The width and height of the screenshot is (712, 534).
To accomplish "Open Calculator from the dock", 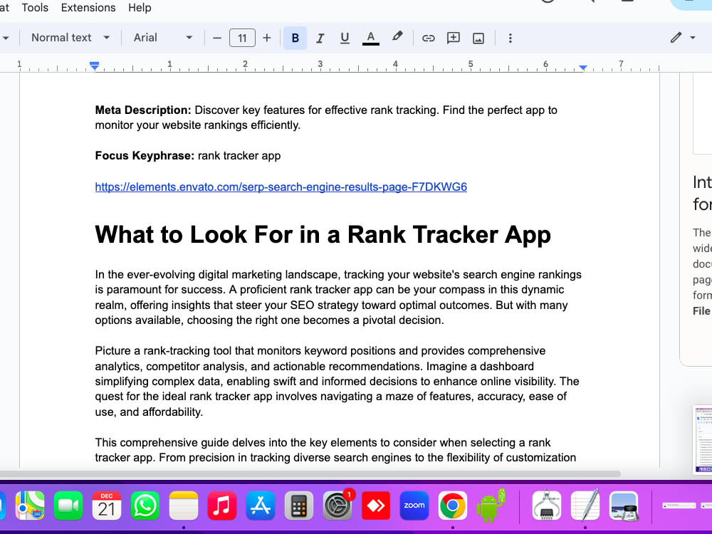I will coord(299,506).
